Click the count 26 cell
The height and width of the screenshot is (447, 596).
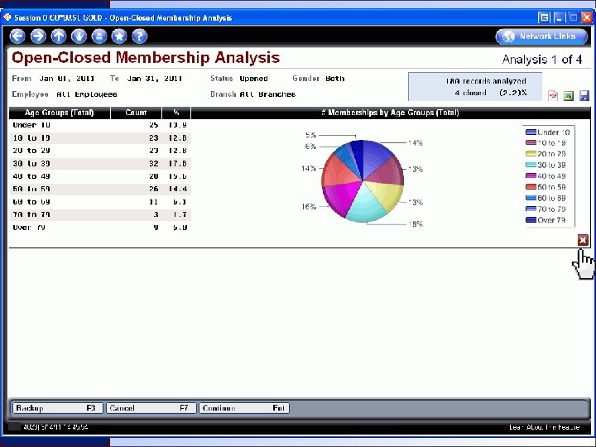[x=154, y=190]
